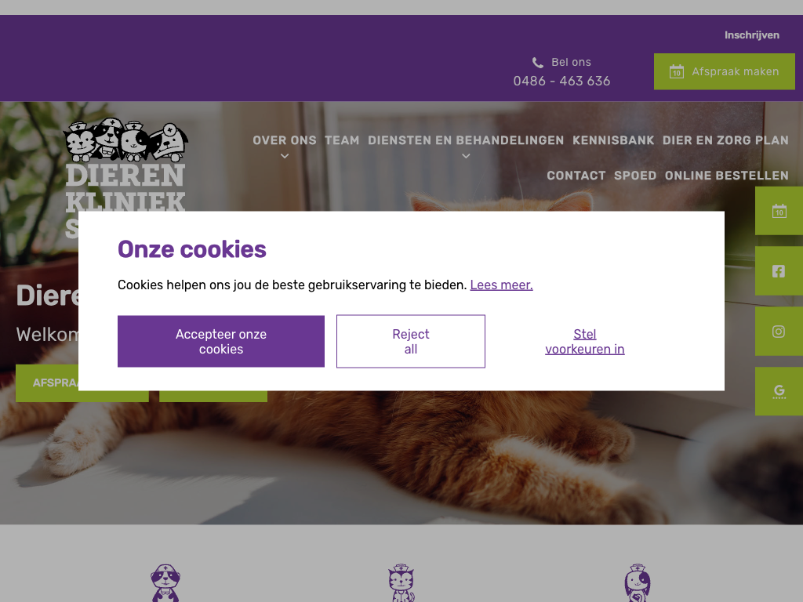Image resolution: width=803 pixels, height=602 pixels.
Task: Open the Facebook page from the side bar
Action: [x=779, y=271]
